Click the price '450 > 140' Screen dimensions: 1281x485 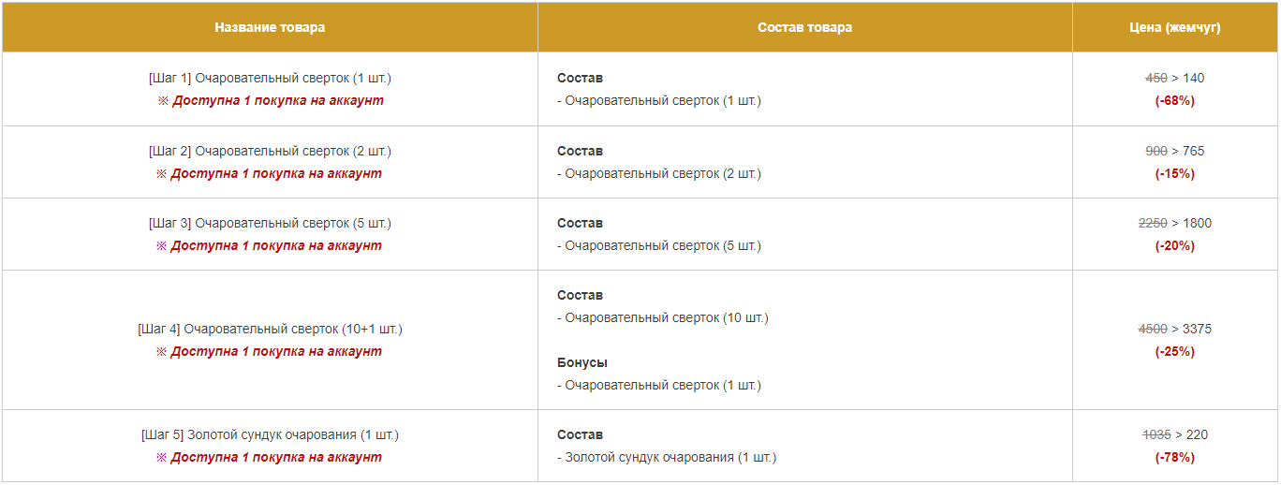(1175, 78)
